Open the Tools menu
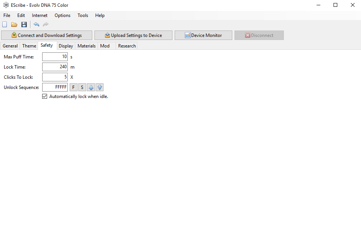 83,15
